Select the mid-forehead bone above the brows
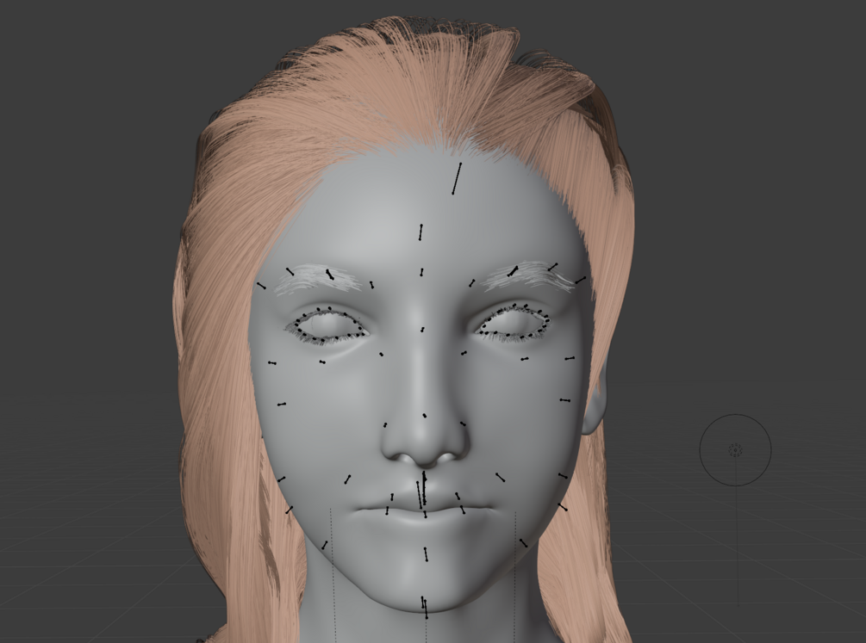 click(x=421, y=232)
